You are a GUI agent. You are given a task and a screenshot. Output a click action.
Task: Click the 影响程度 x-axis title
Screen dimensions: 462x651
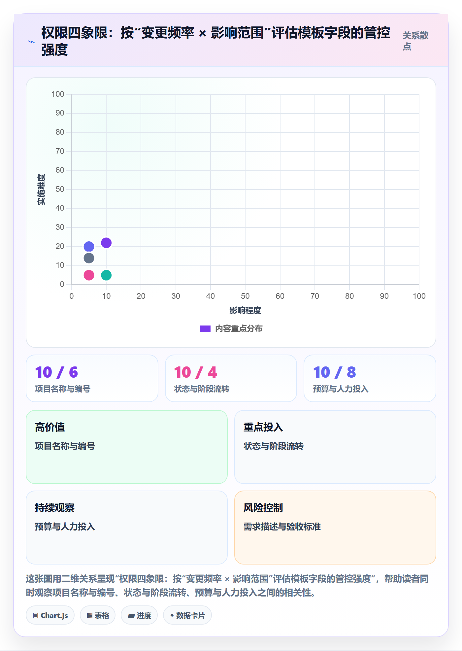point(245,310)
